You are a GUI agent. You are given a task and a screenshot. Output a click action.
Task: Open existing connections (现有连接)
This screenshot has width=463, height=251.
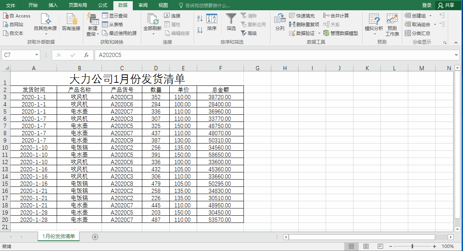[71, 22]
